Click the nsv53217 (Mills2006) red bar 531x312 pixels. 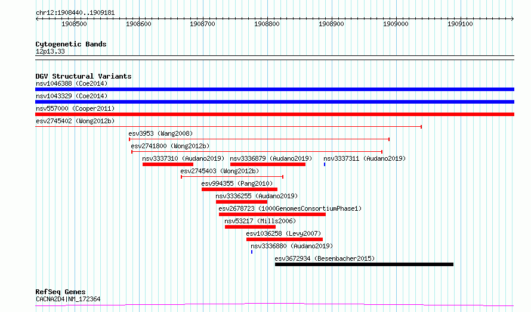250,227
